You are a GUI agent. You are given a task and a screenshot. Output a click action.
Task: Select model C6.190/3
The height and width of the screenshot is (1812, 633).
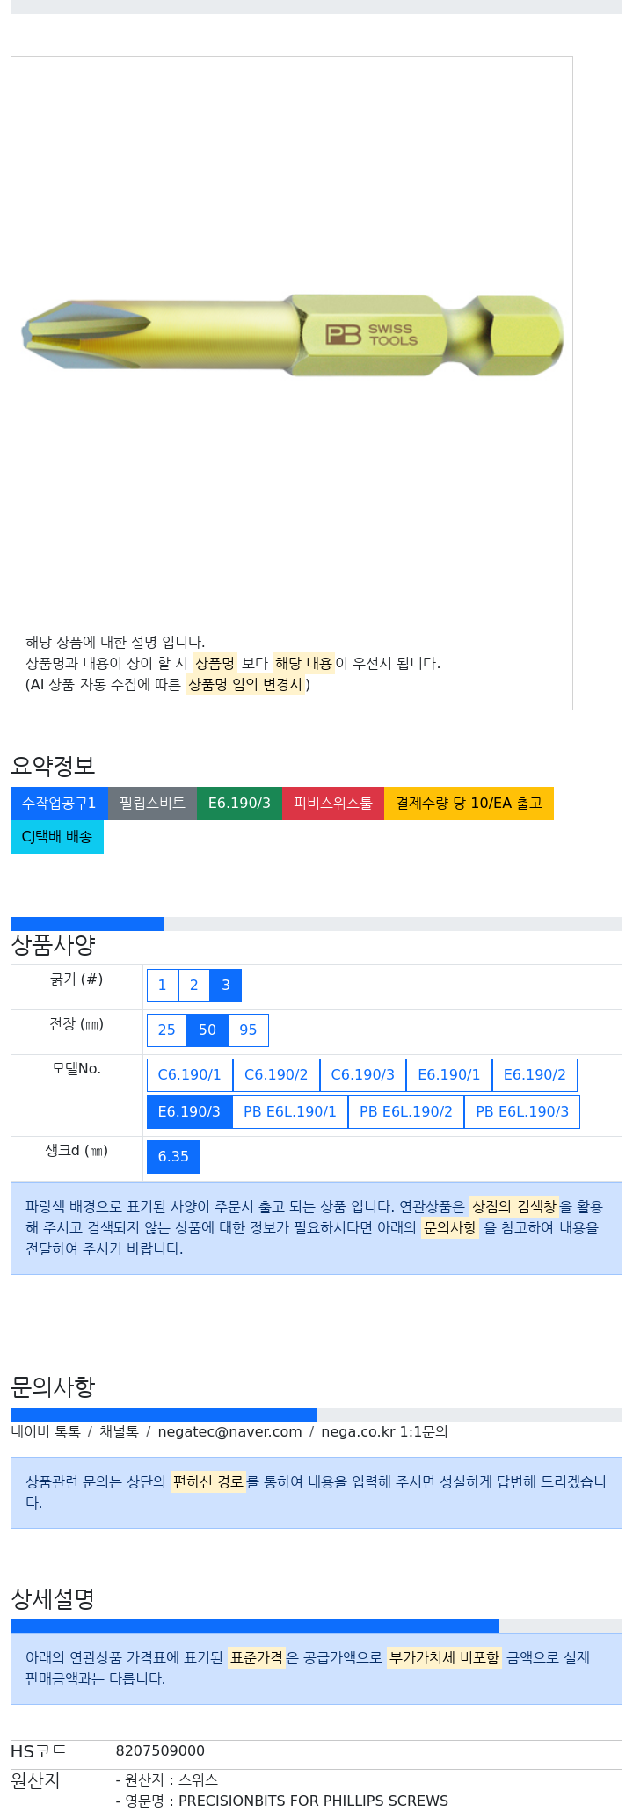pos(363,1075)
